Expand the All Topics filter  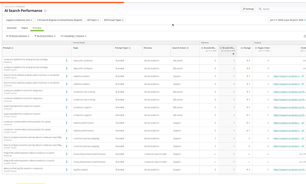tap(93, 20)
